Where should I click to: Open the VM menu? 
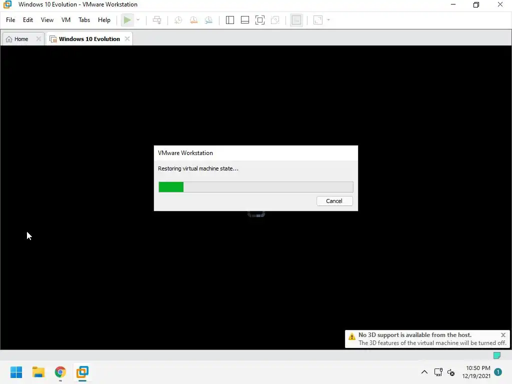click(x=66, y=20)
